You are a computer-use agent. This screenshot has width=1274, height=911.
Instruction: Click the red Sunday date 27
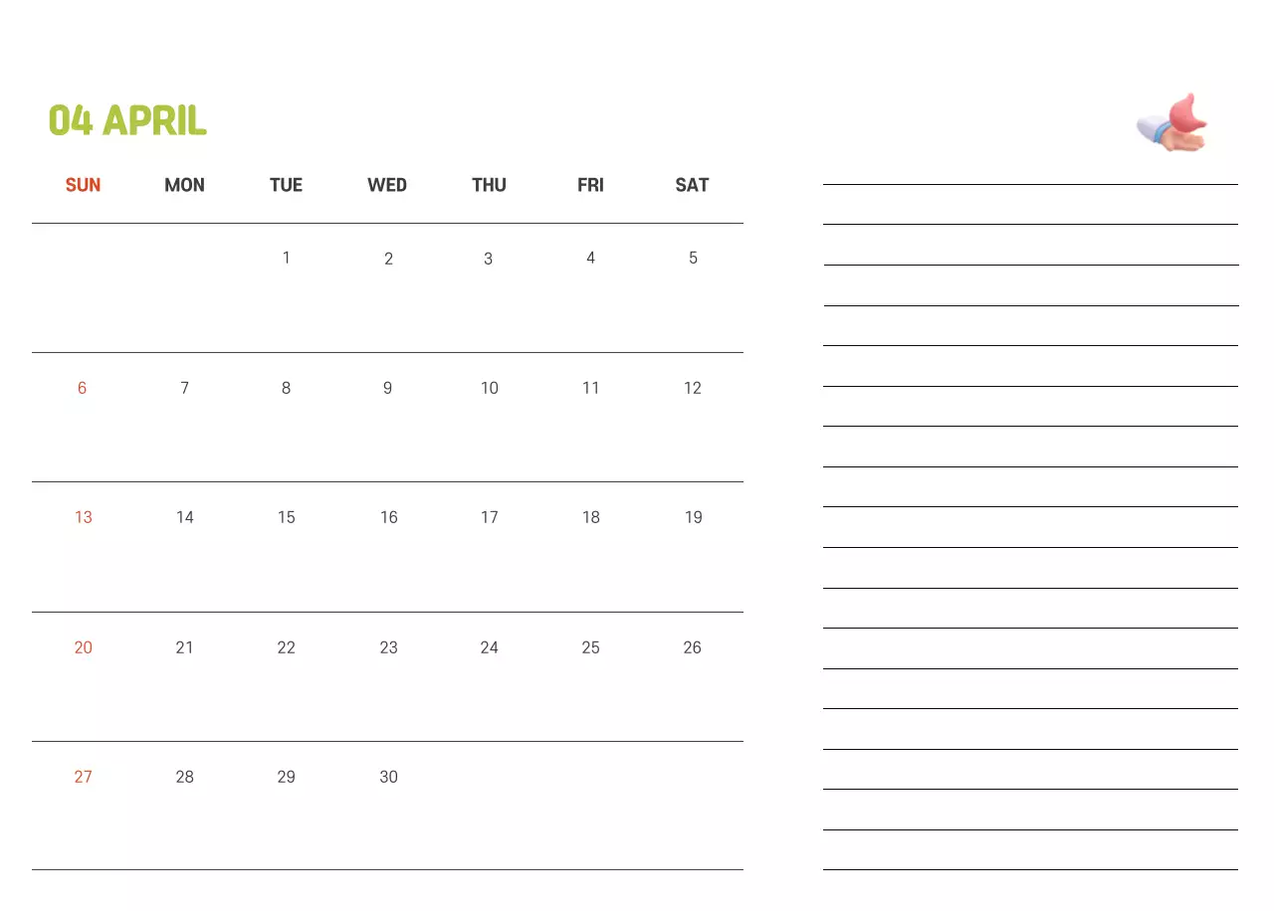[x=83, y=777]
